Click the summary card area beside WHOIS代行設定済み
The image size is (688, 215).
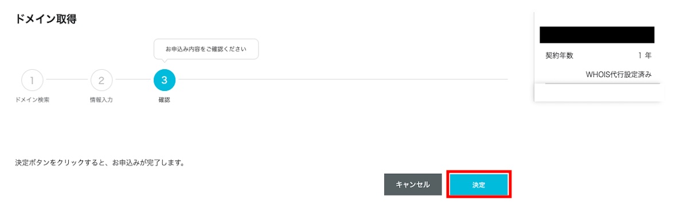(560, 74)
